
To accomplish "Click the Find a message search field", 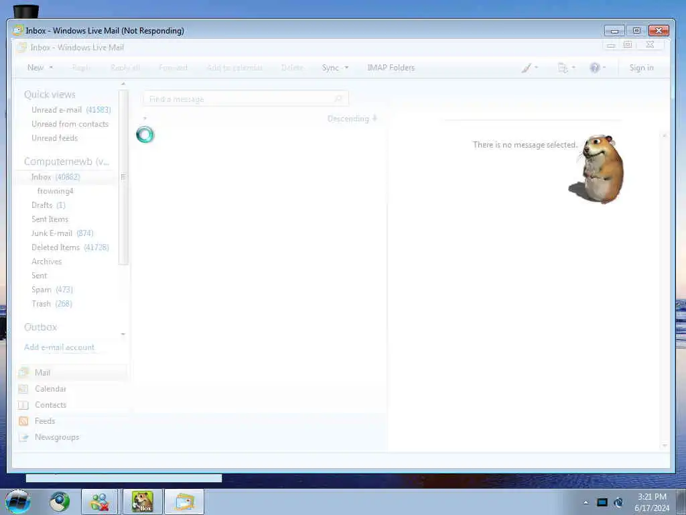I will coord(246,99).
